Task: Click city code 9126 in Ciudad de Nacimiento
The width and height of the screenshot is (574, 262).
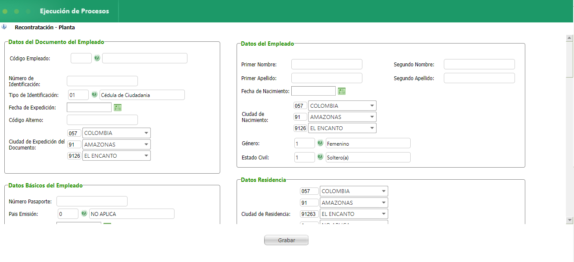Action: point(300,128)
